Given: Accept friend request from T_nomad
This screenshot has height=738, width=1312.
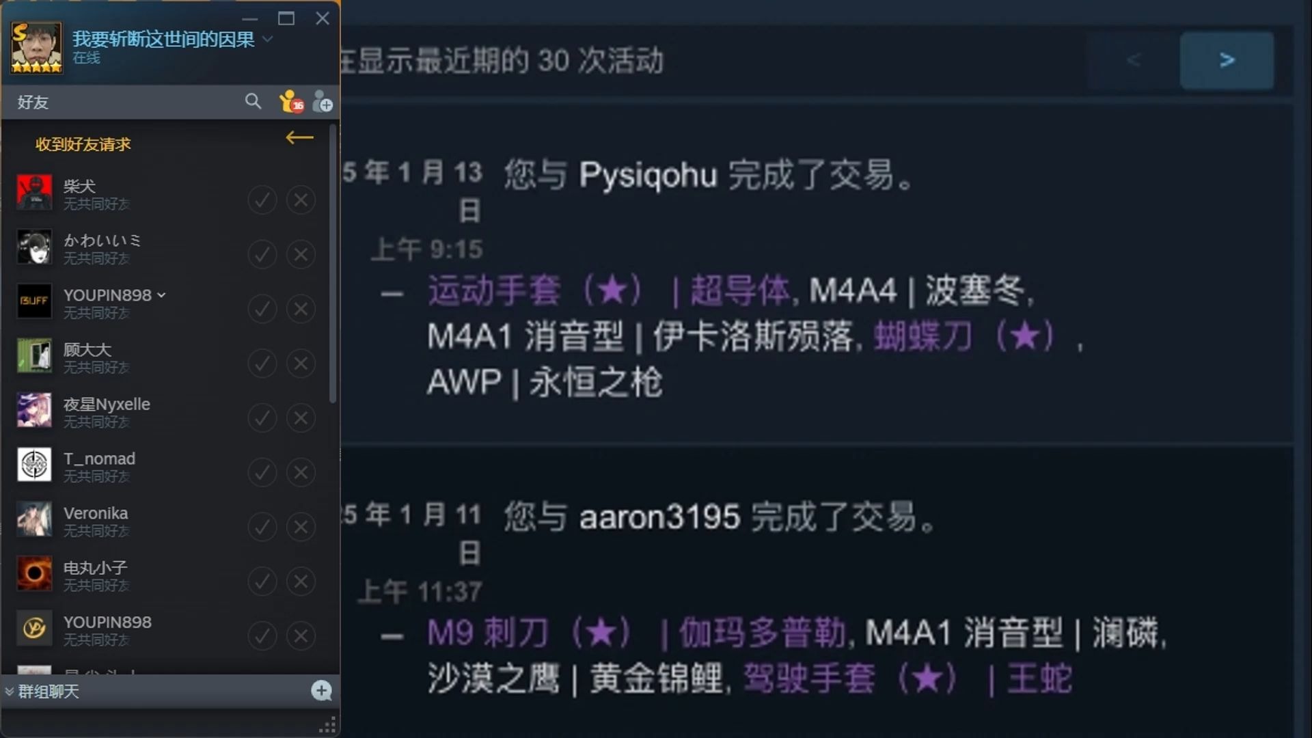Looking at the screenshot, I should pyautogui.click(x=262, y=472).
